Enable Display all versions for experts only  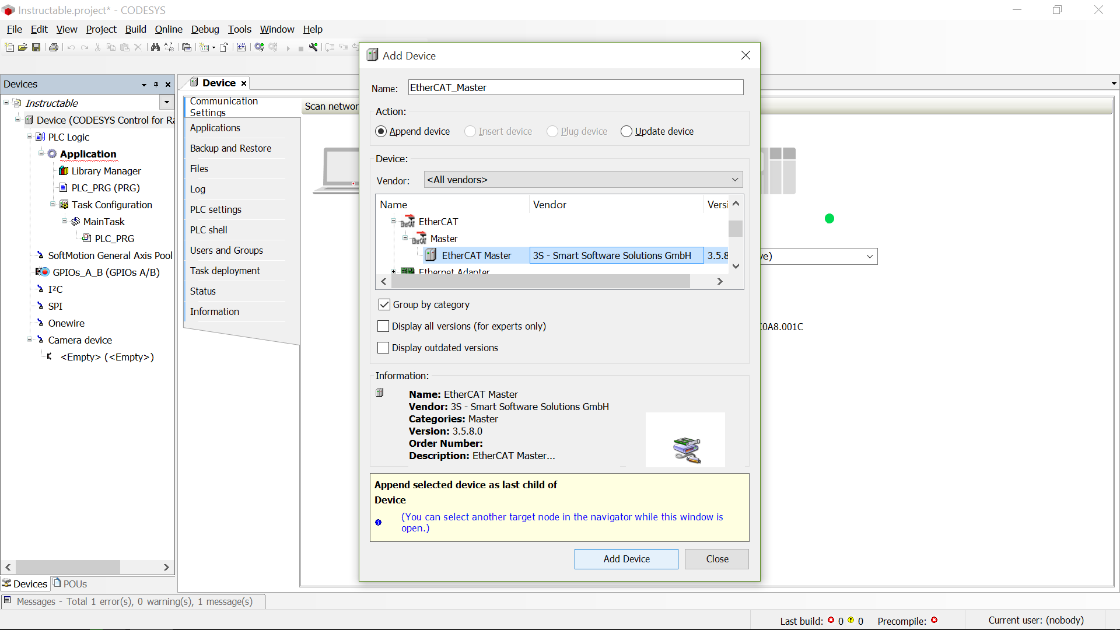click(383, 326)
